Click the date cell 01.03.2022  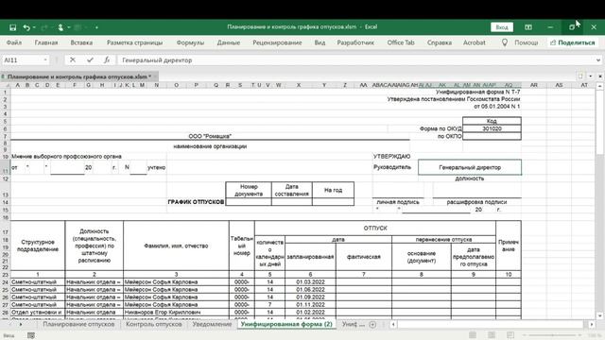310,282
